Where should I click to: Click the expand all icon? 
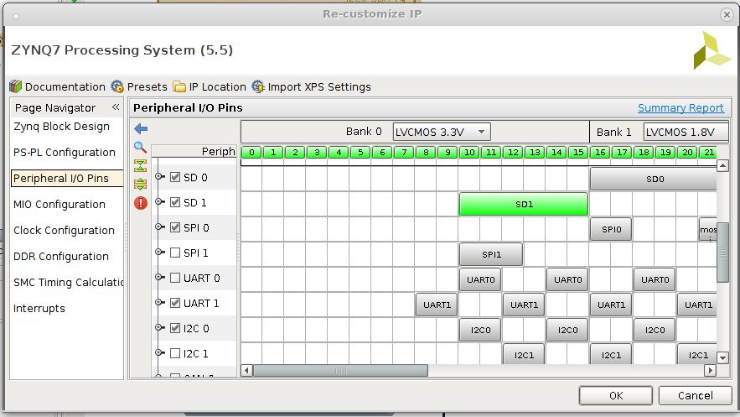point(141,184)
